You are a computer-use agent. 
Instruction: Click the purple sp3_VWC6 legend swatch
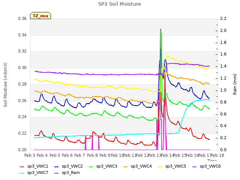(x=195, y=166)
